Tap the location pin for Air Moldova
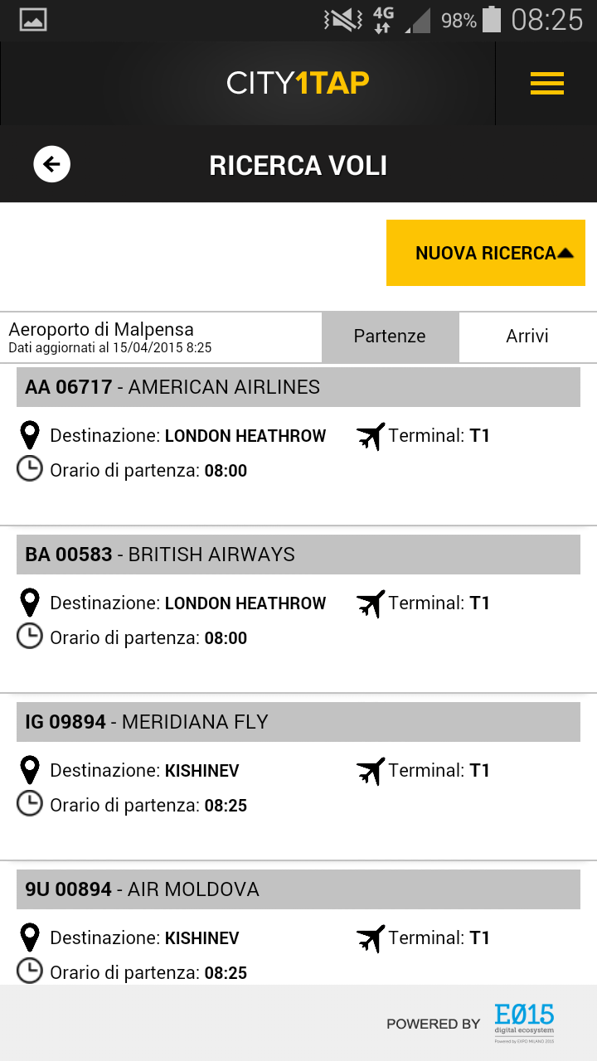This screenshot has width=597, height=1061. click(30, 937)
